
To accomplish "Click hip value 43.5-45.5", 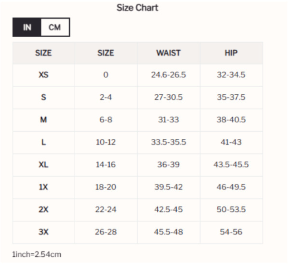I will [x=231, y=165].
